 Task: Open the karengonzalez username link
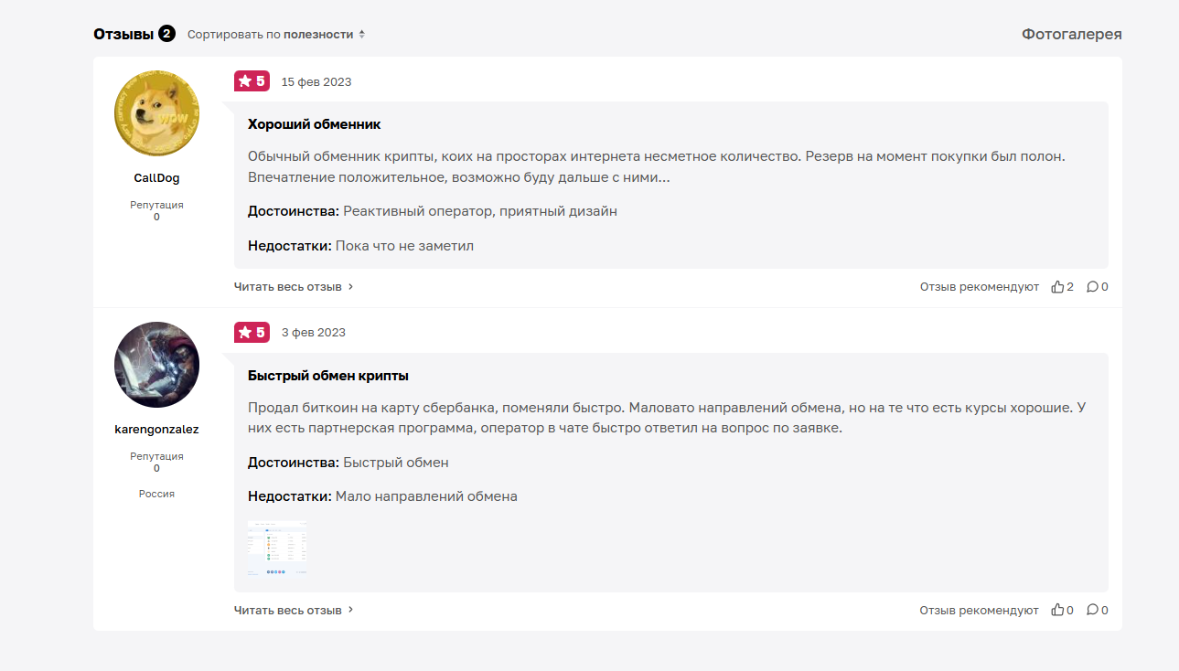(156, 429)
